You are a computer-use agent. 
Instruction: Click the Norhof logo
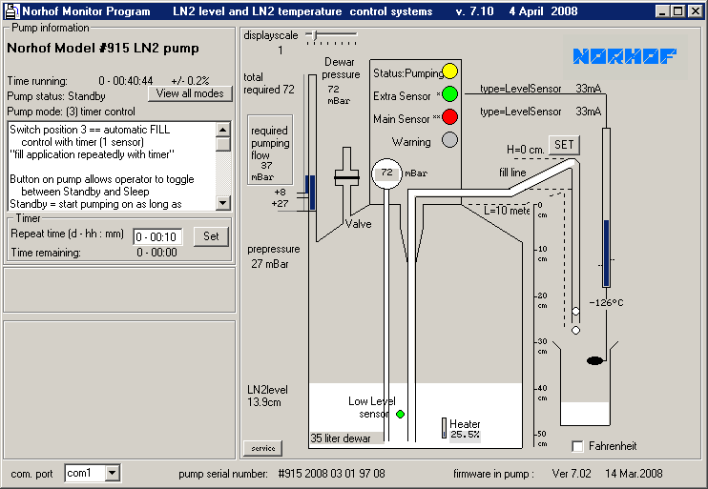click(624, 56)
